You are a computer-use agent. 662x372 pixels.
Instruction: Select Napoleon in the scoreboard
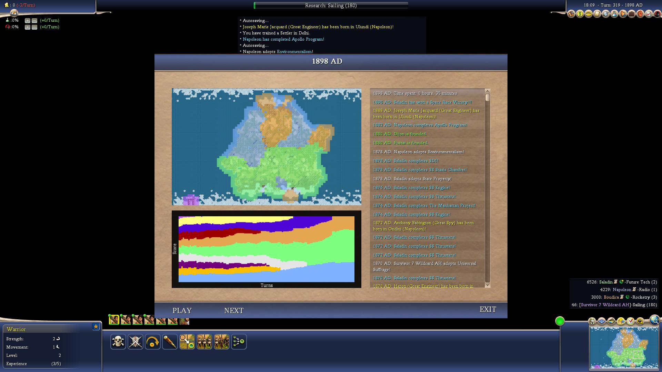(622, 290)
